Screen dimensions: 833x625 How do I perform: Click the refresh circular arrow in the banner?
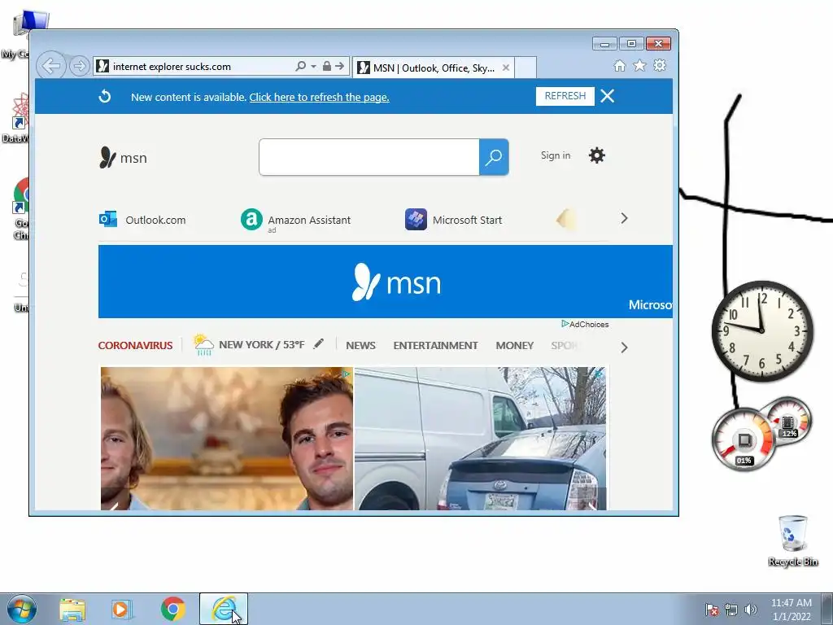(105, 96)
